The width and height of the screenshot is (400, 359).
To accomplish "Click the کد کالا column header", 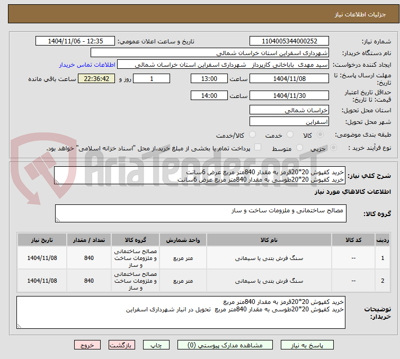I will click(x=353, y=240).
